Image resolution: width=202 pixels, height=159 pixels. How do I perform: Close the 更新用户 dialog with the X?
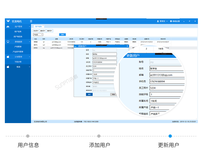127,46
